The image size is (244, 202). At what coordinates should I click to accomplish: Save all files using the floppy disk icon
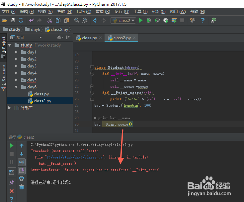pos(13,20)
